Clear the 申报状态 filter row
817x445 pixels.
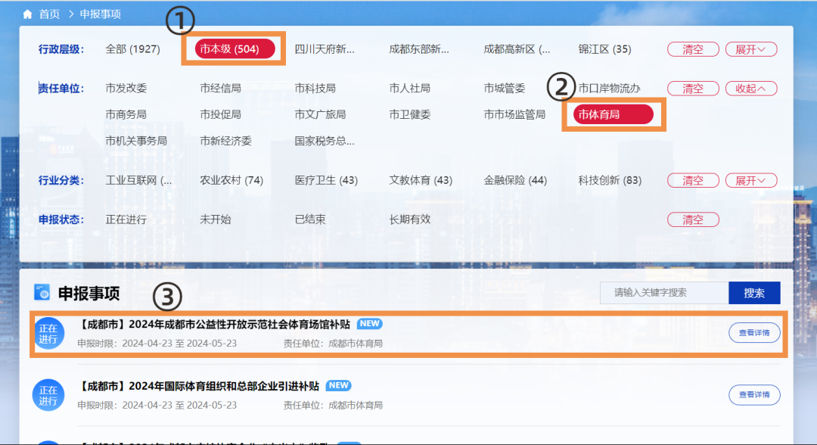tap(693, 220)
